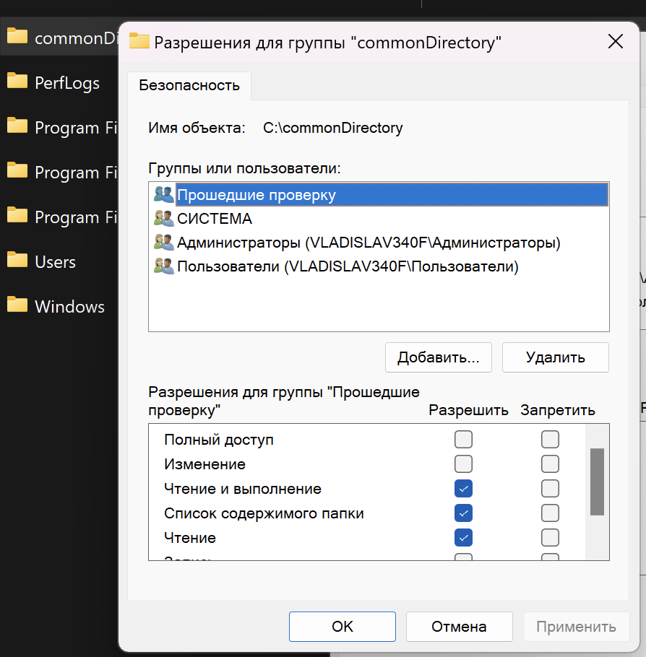Close the permissions dialog window
This screenshot has height=657, width=646.
click(x=615, y=42)
